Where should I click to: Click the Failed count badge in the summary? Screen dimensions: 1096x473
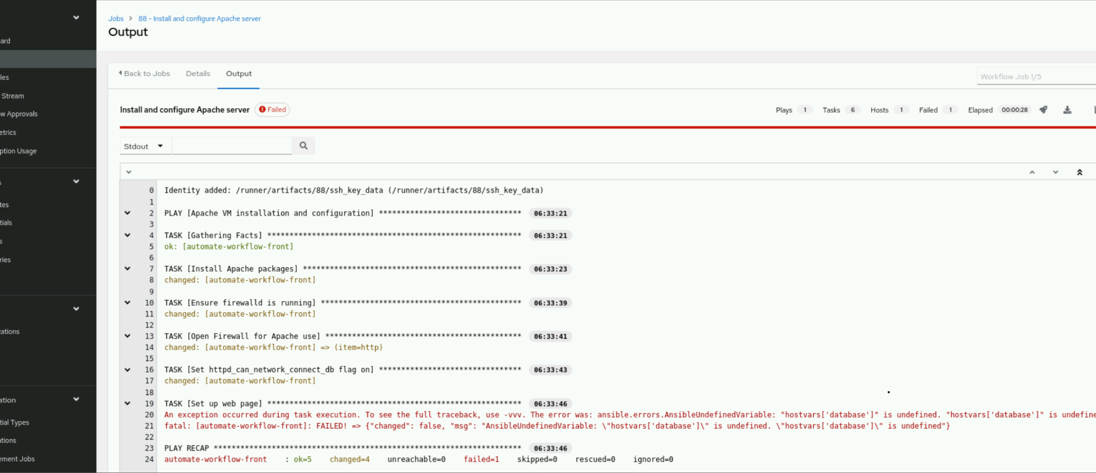[950, 110]
